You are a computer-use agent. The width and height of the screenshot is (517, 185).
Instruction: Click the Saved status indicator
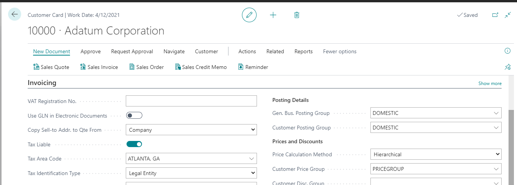(467, 15)
